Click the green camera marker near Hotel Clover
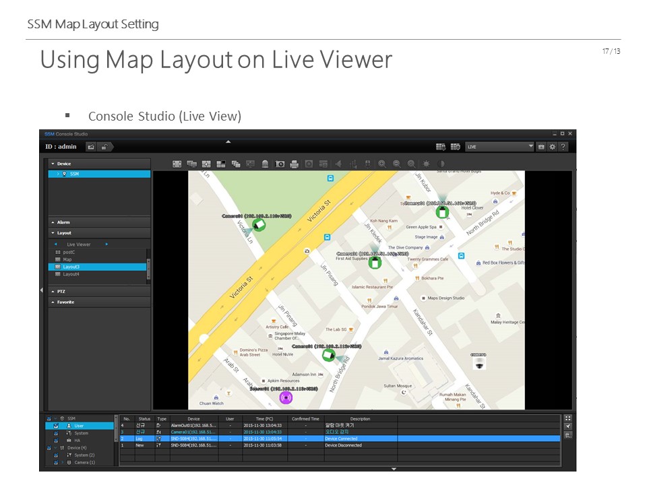This screenshot has height=485, width=647. [x=442, y=212]
